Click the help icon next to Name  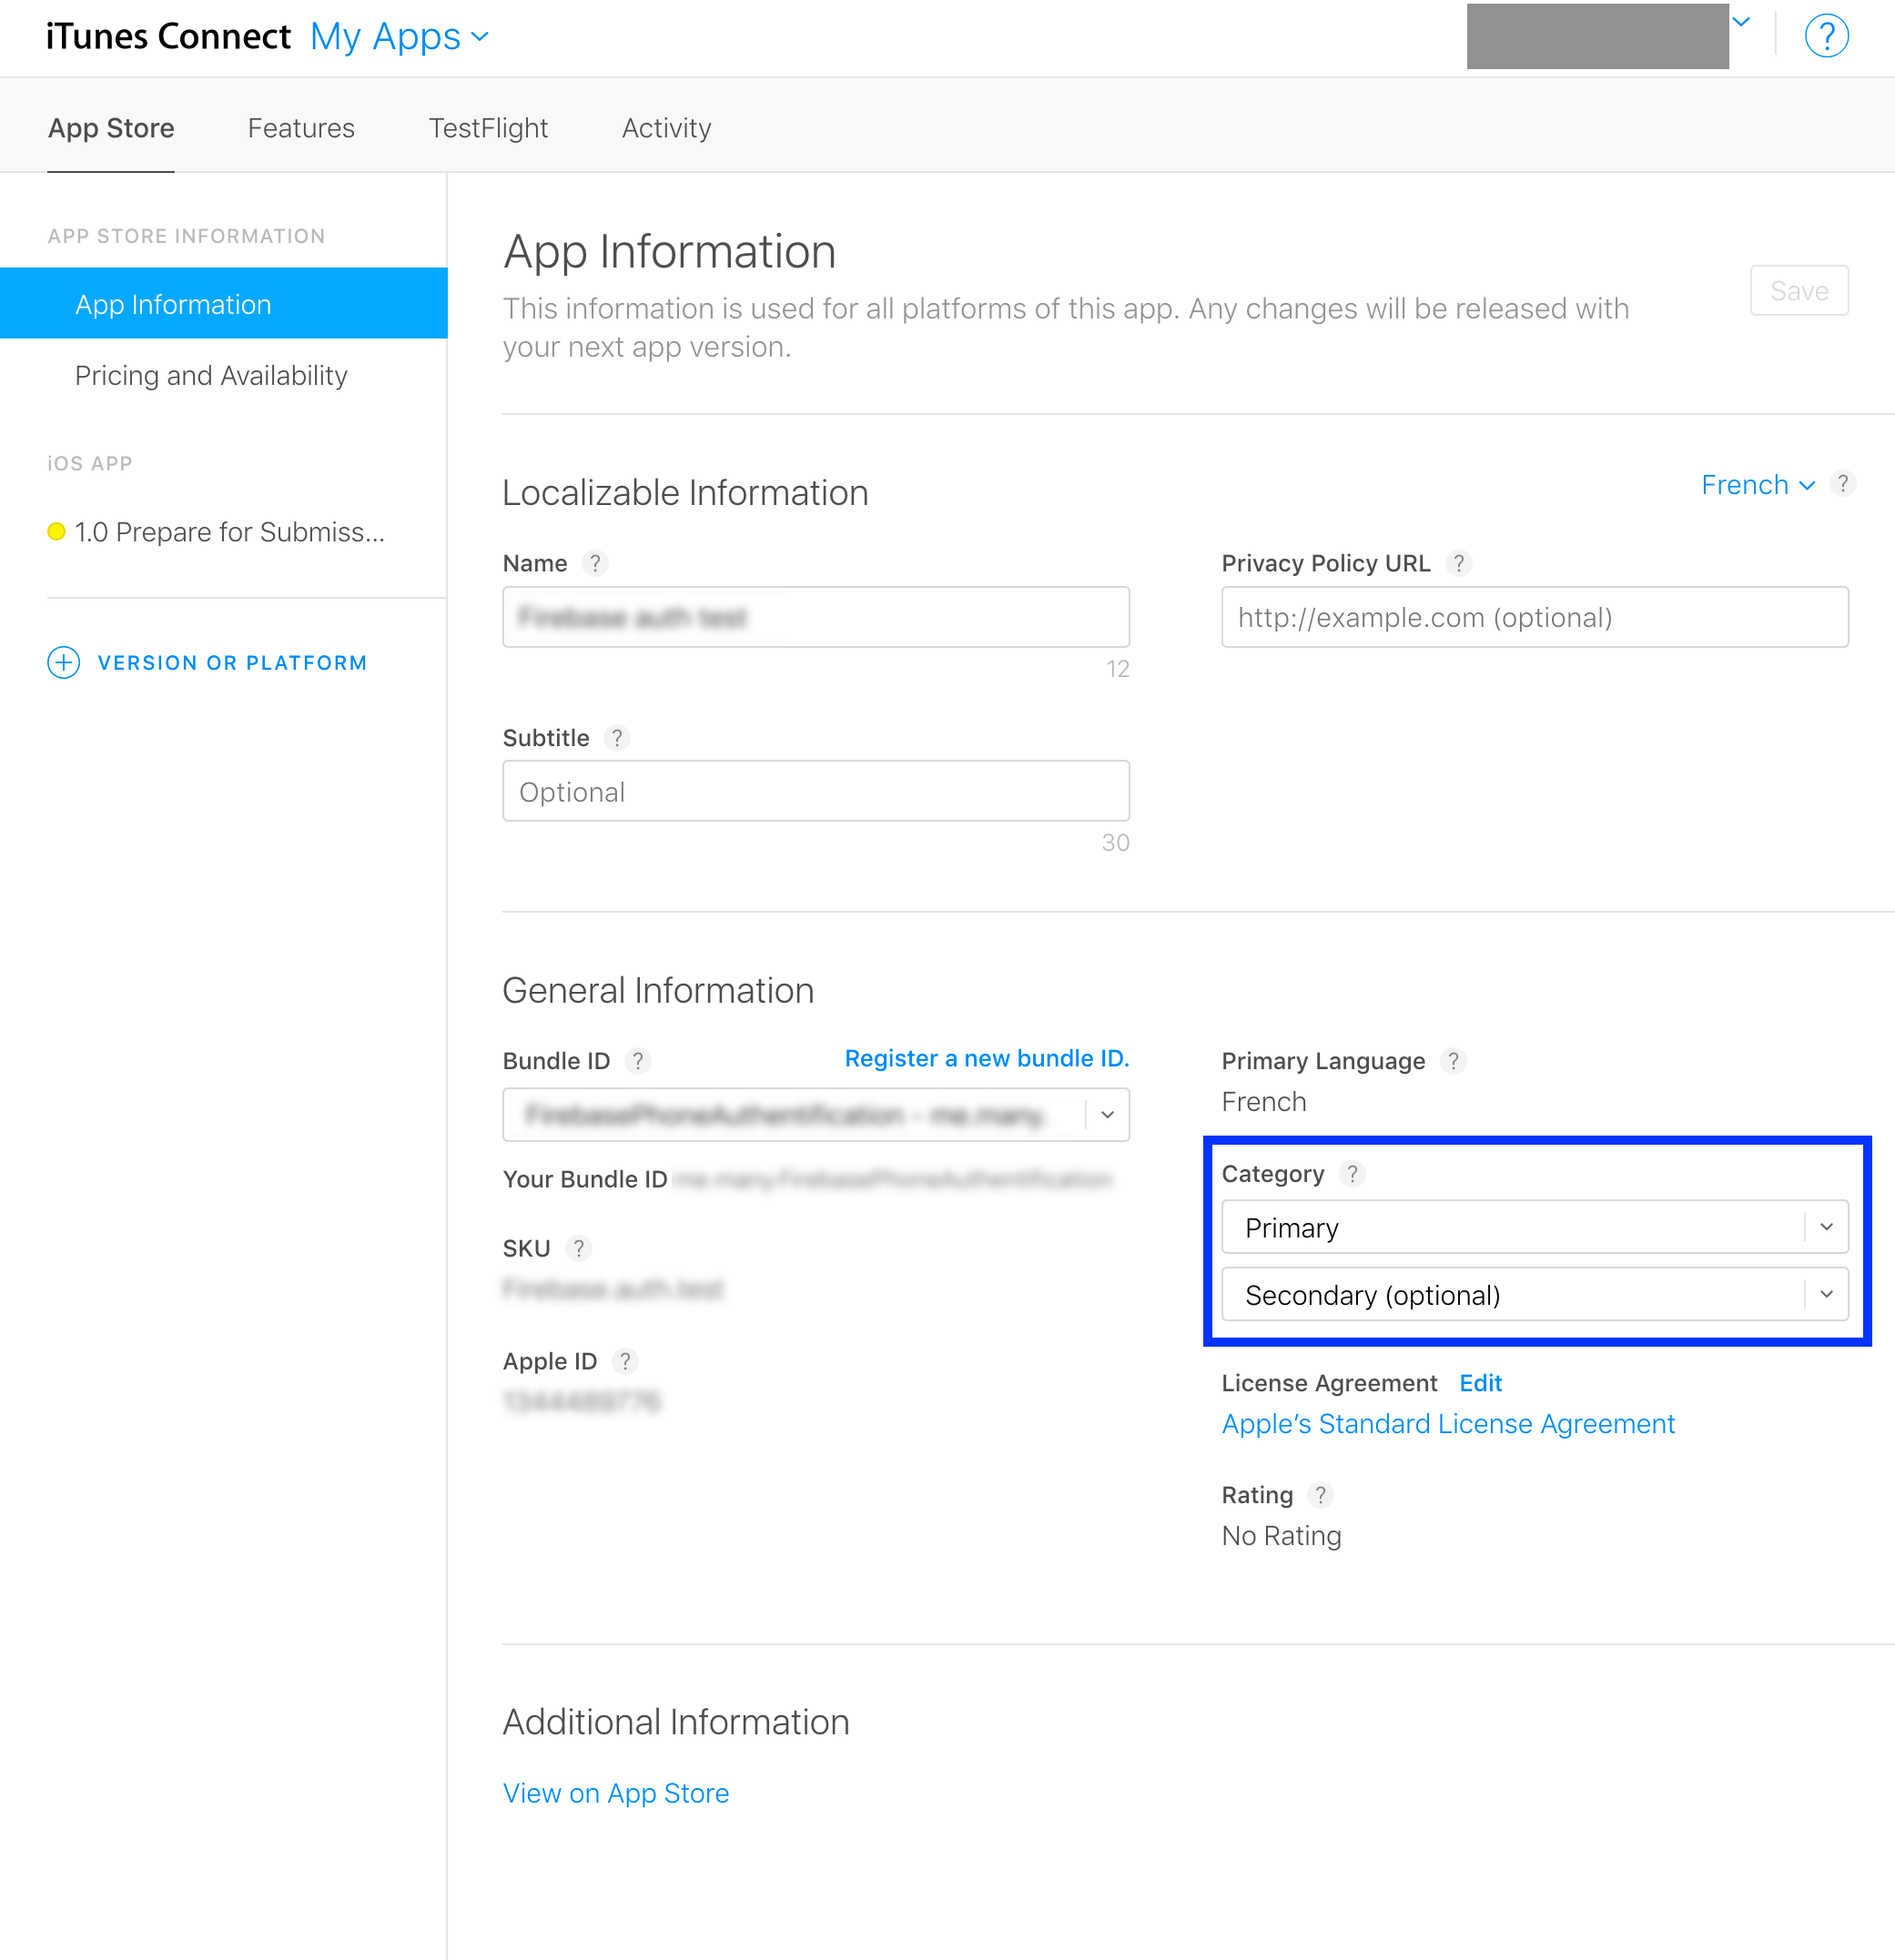coord(595,563)
